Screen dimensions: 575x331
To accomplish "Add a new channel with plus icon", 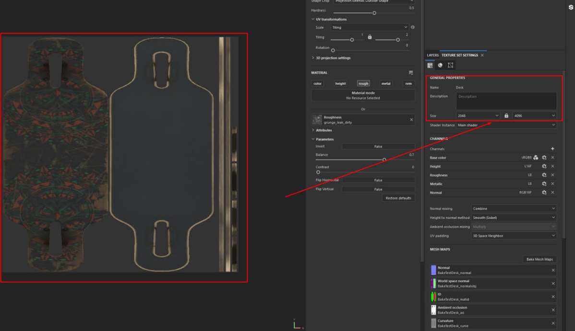I will coord(552,148).
